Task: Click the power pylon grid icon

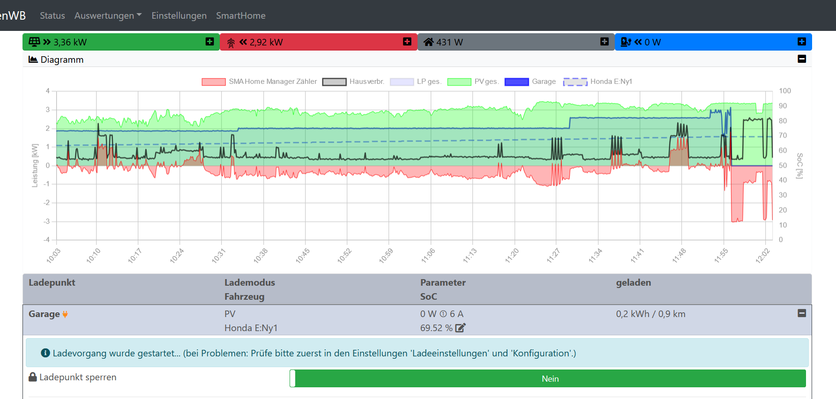Action: tap(231, 43)
